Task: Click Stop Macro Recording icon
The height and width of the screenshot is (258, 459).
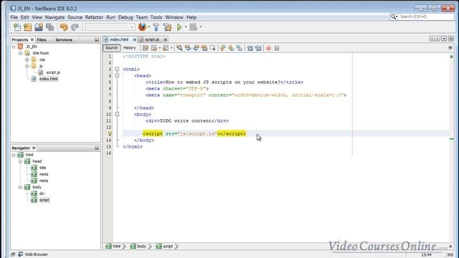Action: tap(277, 48)
